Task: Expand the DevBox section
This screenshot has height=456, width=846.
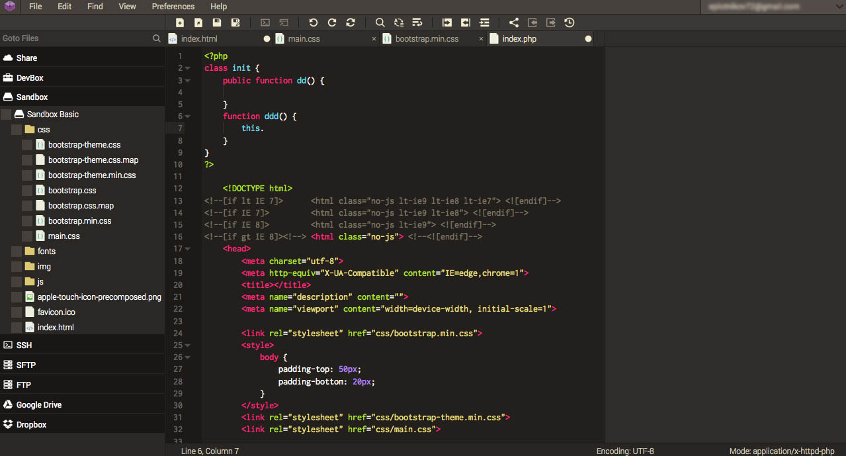Action: pos(82,77)
